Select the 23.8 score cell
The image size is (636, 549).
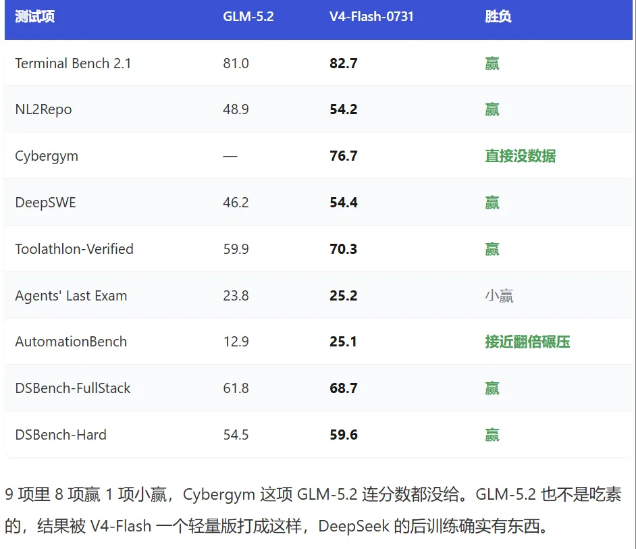coord(236,295)
